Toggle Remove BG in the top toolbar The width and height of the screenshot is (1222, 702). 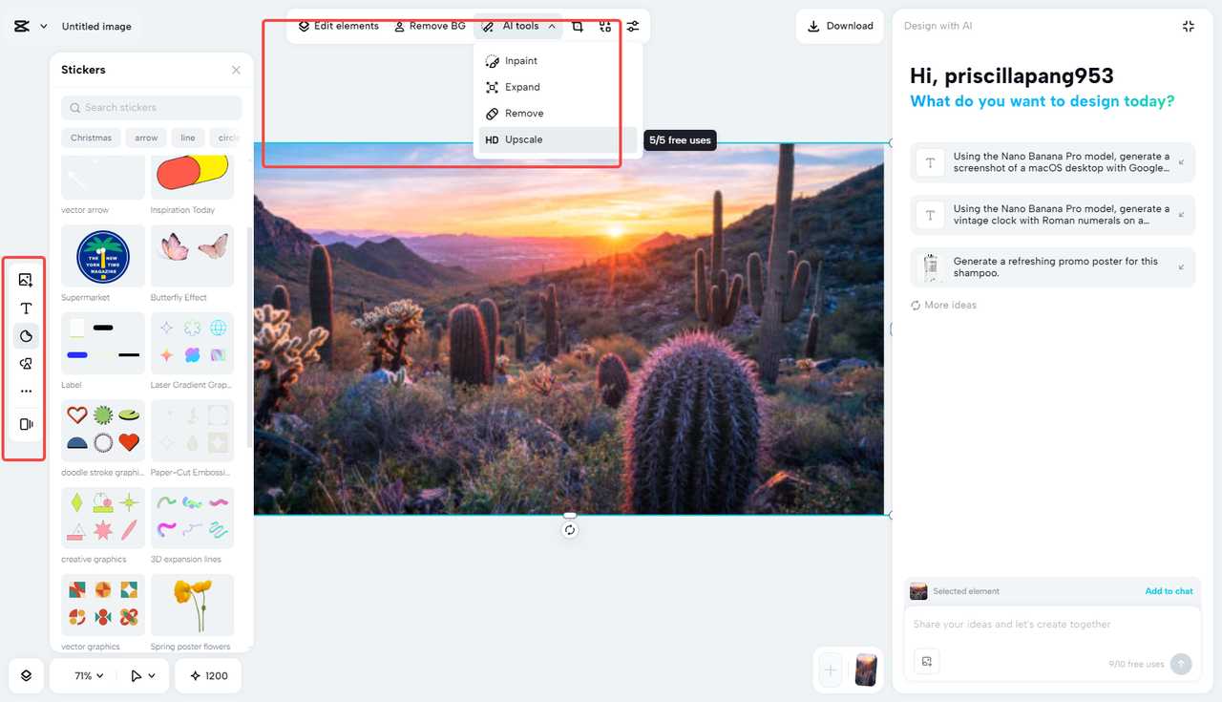[x=430, y=26]
